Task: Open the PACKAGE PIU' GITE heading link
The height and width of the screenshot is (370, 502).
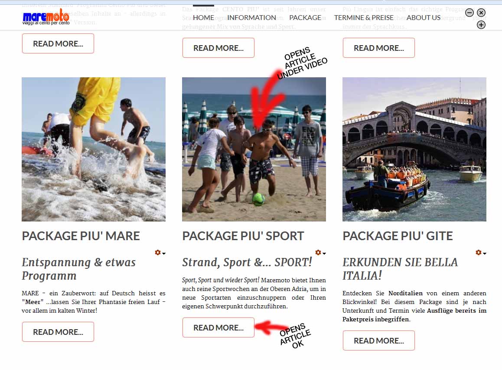Action: (x=398, y=236)
